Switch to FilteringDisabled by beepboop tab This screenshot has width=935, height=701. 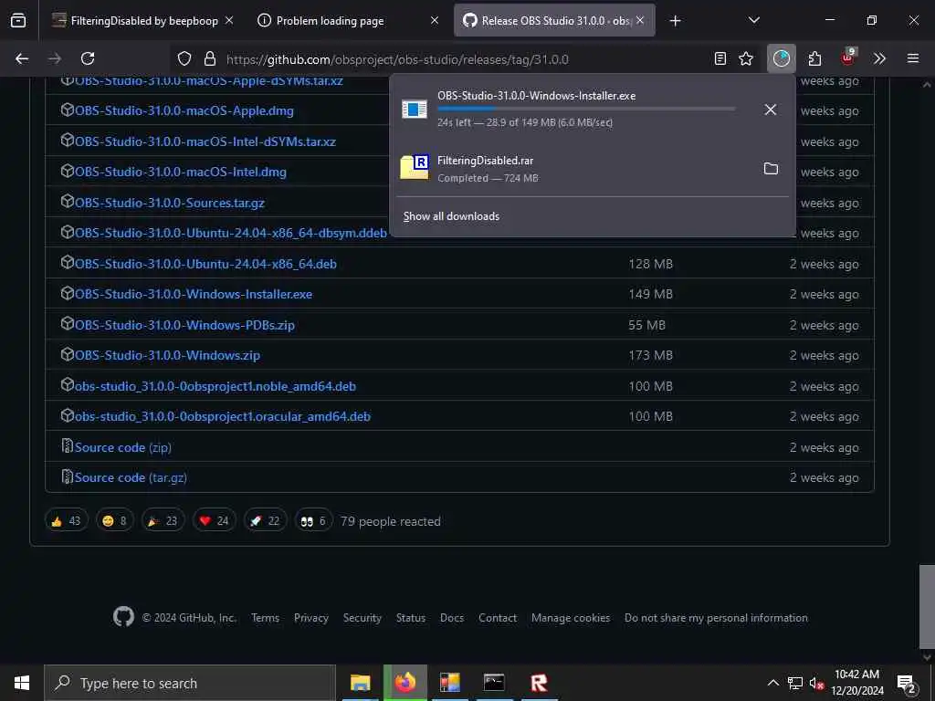[x=143, y=21]
